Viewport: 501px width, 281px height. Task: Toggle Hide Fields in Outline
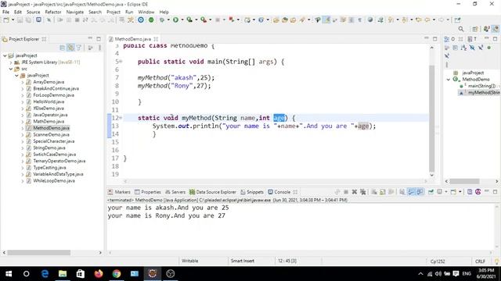point(472,48)
